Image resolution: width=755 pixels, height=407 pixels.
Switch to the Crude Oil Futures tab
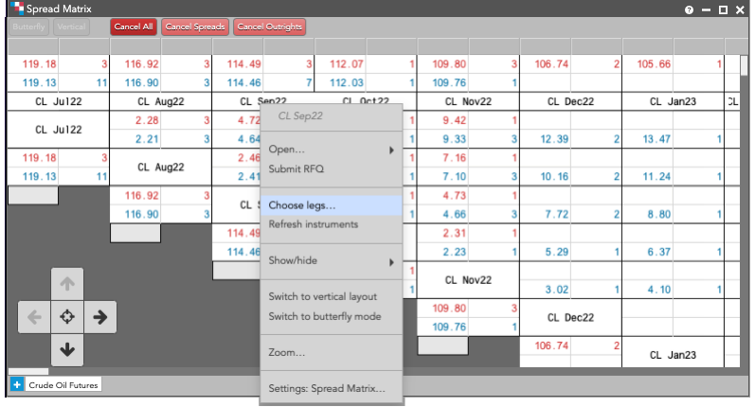63,385
